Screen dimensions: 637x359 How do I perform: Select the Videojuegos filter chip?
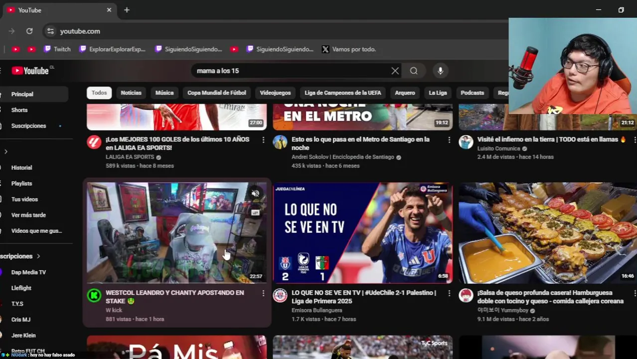click(275, 93)
